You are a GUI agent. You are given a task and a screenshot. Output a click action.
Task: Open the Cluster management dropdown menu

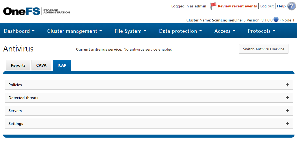coord(75,31)
